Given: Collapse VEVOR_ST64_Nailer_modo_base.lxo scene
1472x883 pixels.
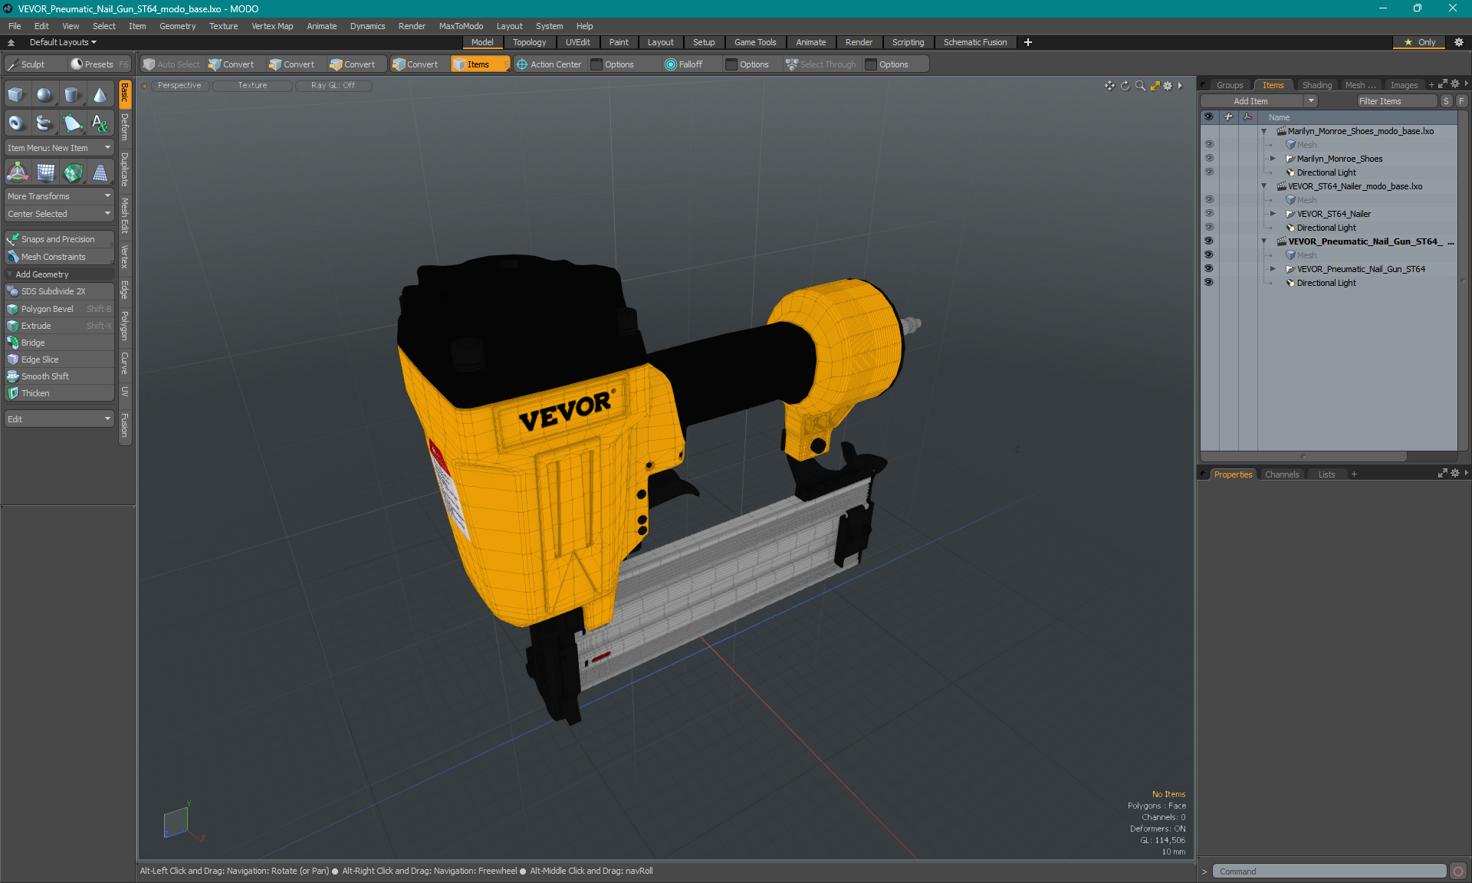Looking at the screenshot, I should (1263, 186).
